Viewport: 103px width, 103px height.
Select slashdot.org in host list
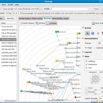tap(8, 62)
